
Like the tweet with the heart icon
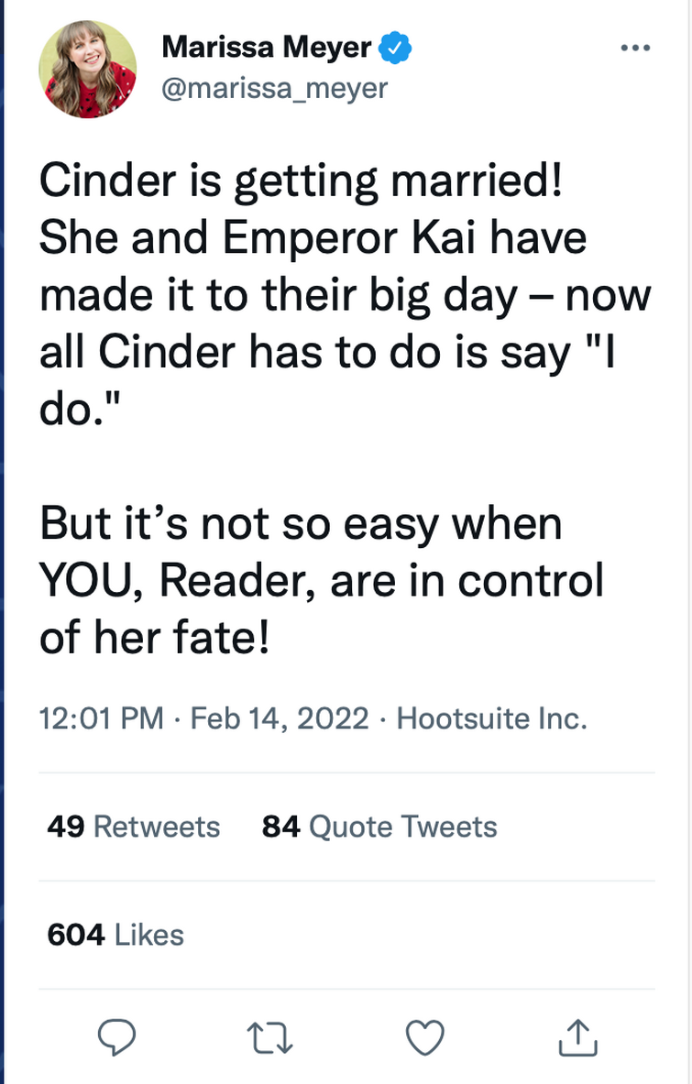coord(424,1035)
